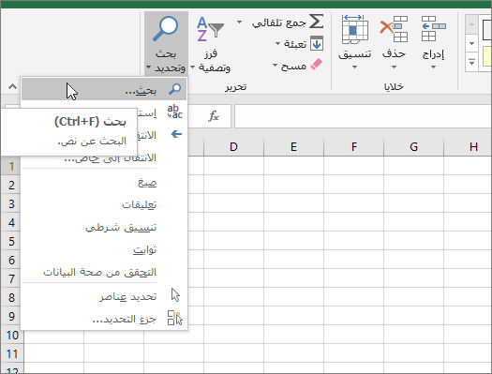Click the تنسيق cells format icon
The image size is (492, 374).
pos(355,29)
